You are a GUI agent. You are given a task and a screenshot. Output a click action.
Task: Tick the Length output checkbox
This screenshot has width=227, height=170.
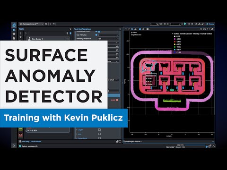[x=99, y=130]
